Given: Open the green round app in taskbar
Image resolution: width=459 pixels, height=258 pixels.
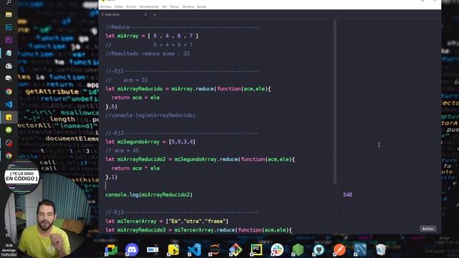Looking at the screenshot, I should [9, 130].
